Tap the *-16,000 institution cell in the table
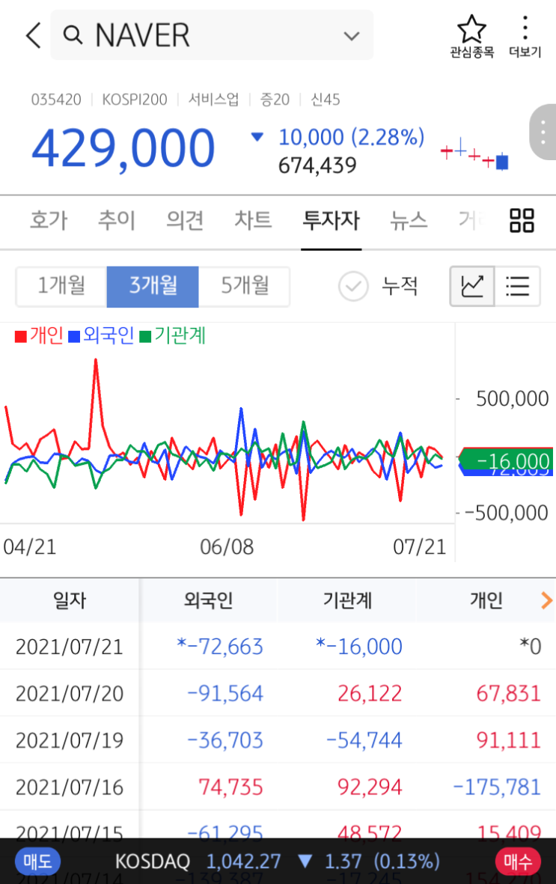Viewport: 556px width, 884px height. pos(359,647)
